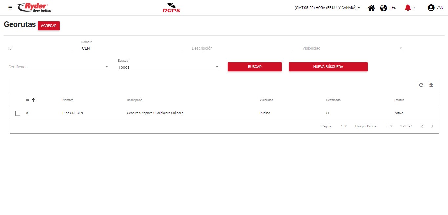
Task: Open the hamburger navigation menu
Action: [10, 8]
